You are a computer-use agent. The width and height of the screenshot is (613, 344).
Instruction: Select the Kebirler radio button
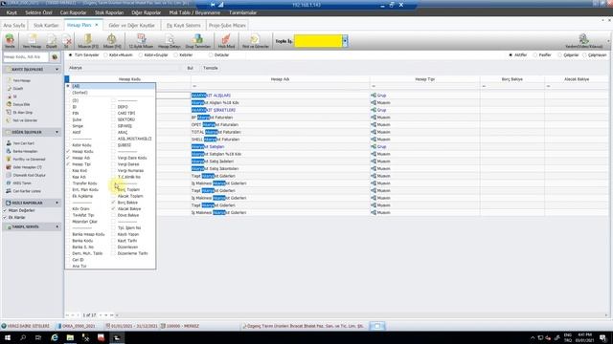pos(175,55)
